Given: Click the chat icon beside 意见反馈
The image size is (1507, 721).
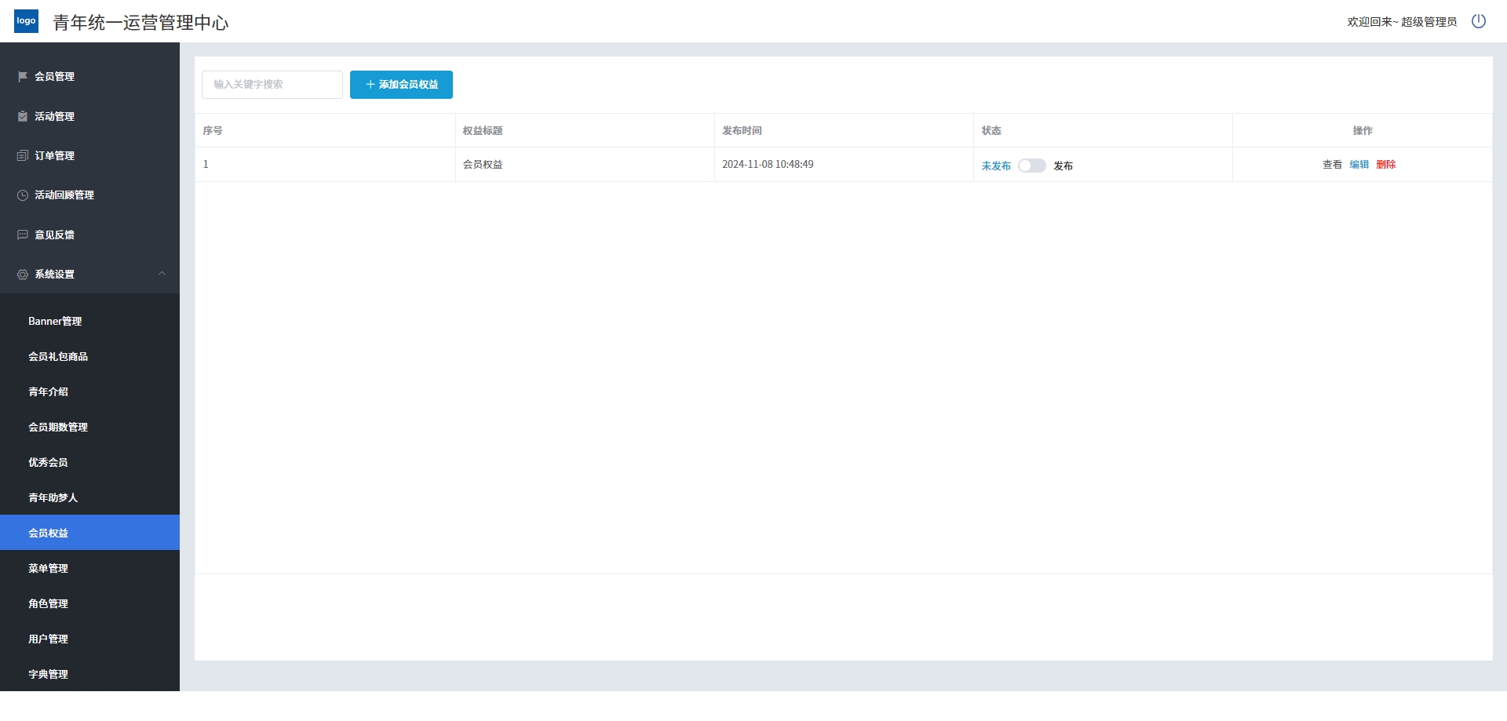Looking at the screenshot, I should coord(23,235).
